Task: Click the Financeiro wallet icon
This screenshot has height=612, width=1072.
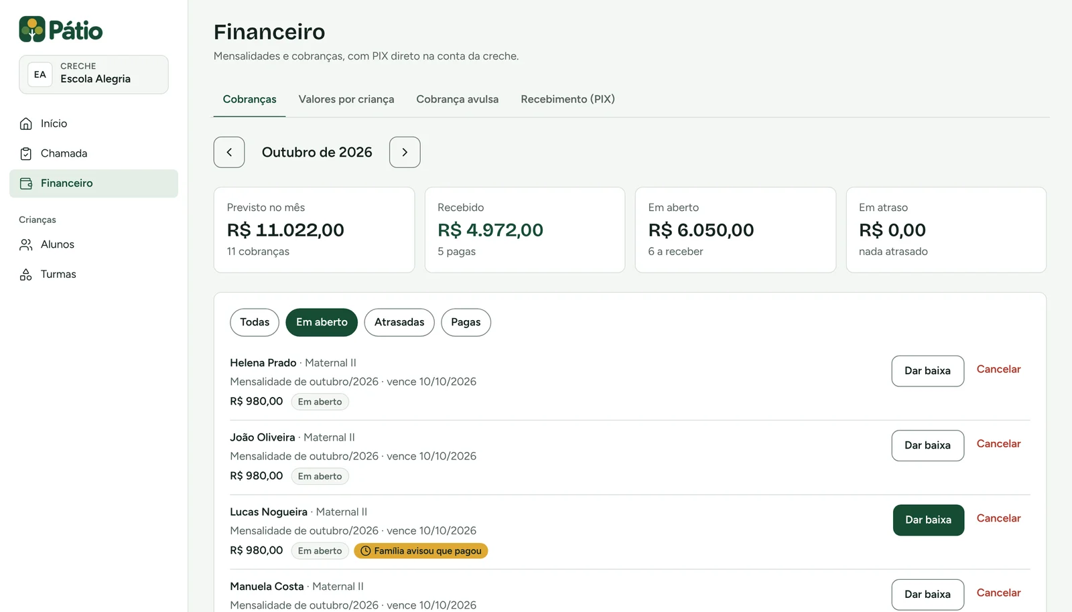Action: click(x=26, y=183)
